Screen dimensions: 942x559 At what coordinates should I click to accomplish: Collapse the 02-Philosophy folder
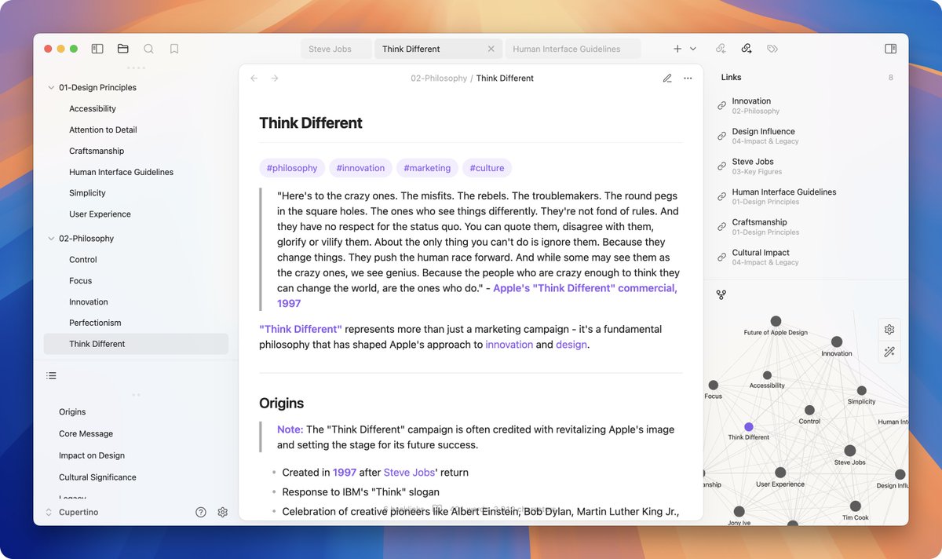[51, 239]
